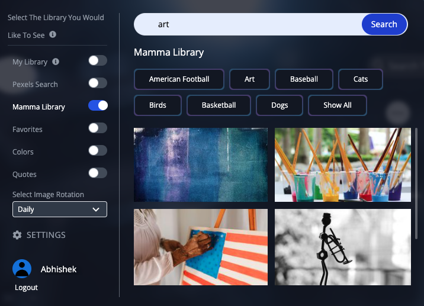Screen dimensions: 424x306
Task: Select the American Football category tag
Action: point(179,79)
